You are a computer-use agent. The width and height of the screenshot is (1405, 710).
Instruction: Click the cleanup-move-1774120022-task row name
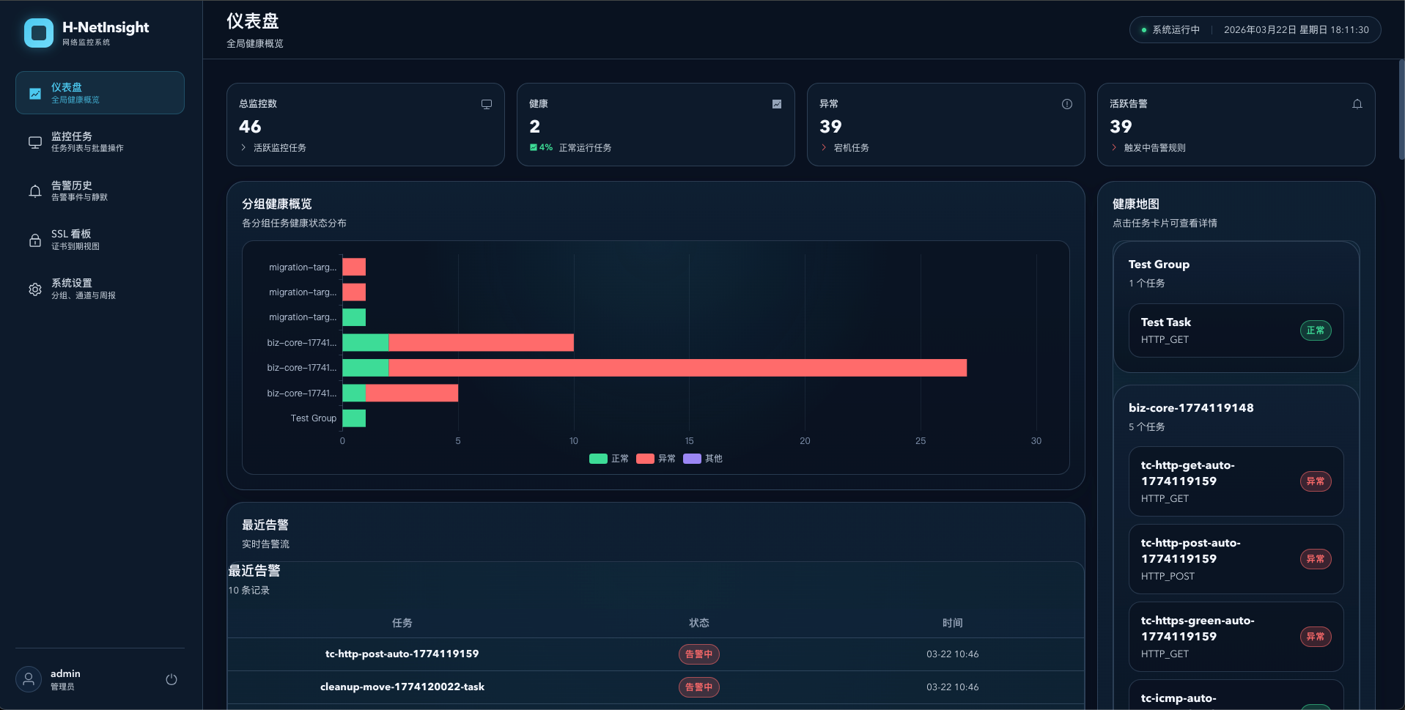pyautogui.click(x=402, y=687)
